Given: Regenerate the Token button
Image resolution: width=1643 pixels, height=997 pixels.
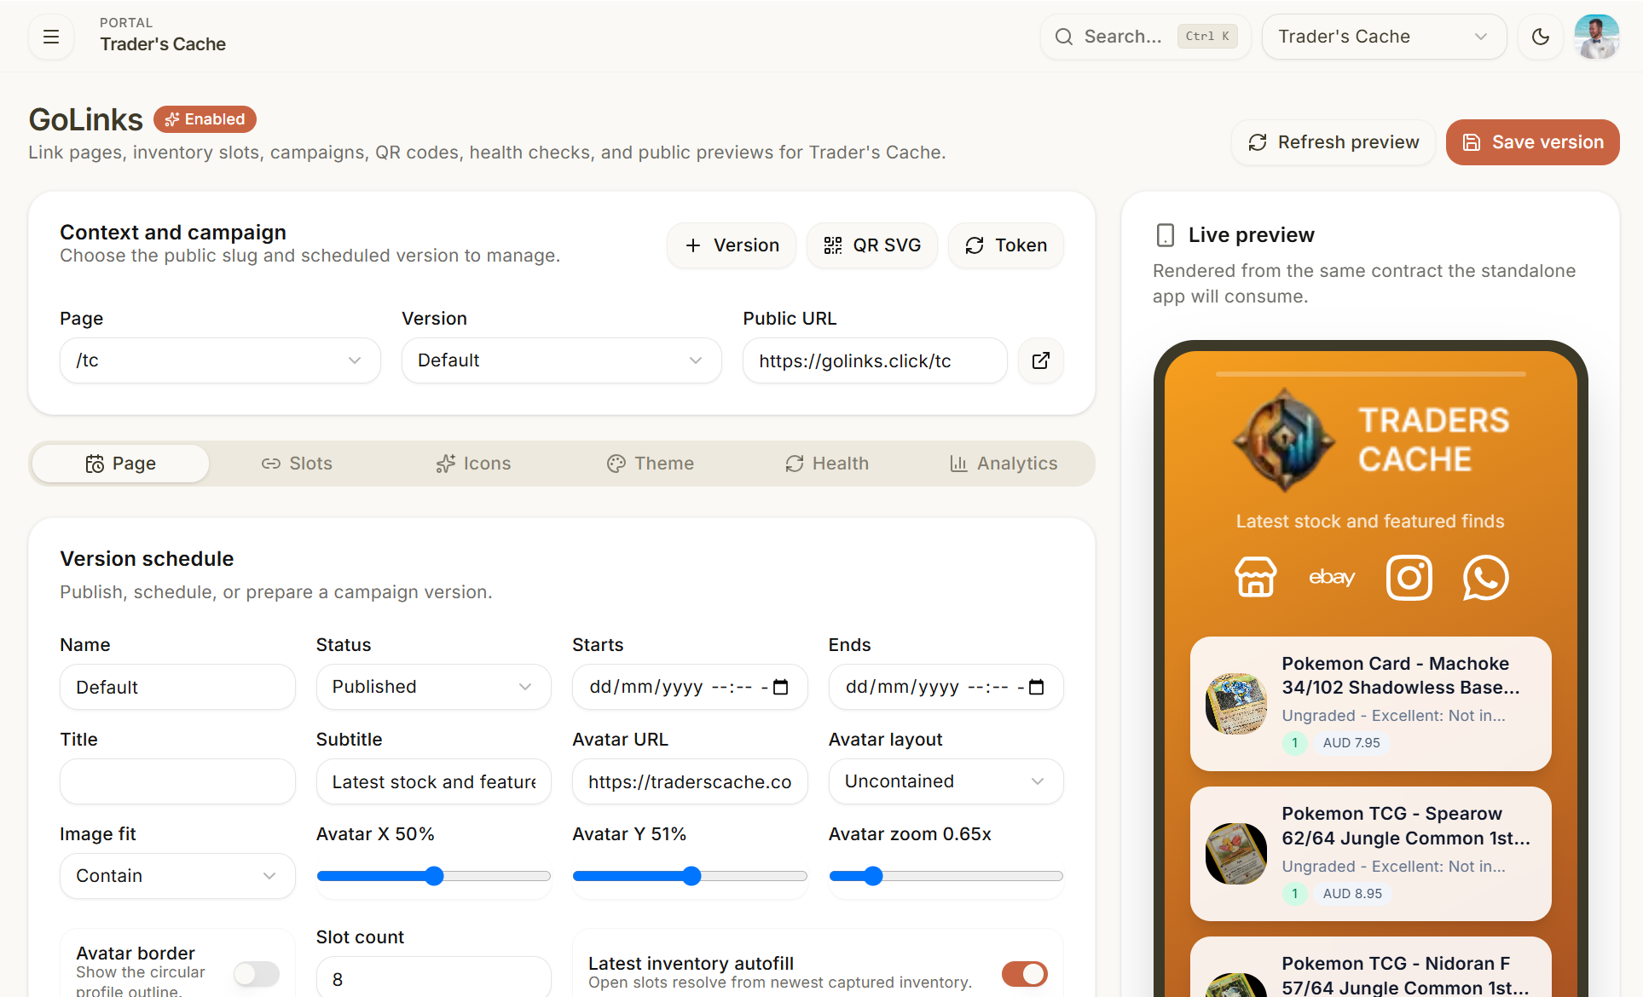Looking at the screenshot, I should point(1005,245).
